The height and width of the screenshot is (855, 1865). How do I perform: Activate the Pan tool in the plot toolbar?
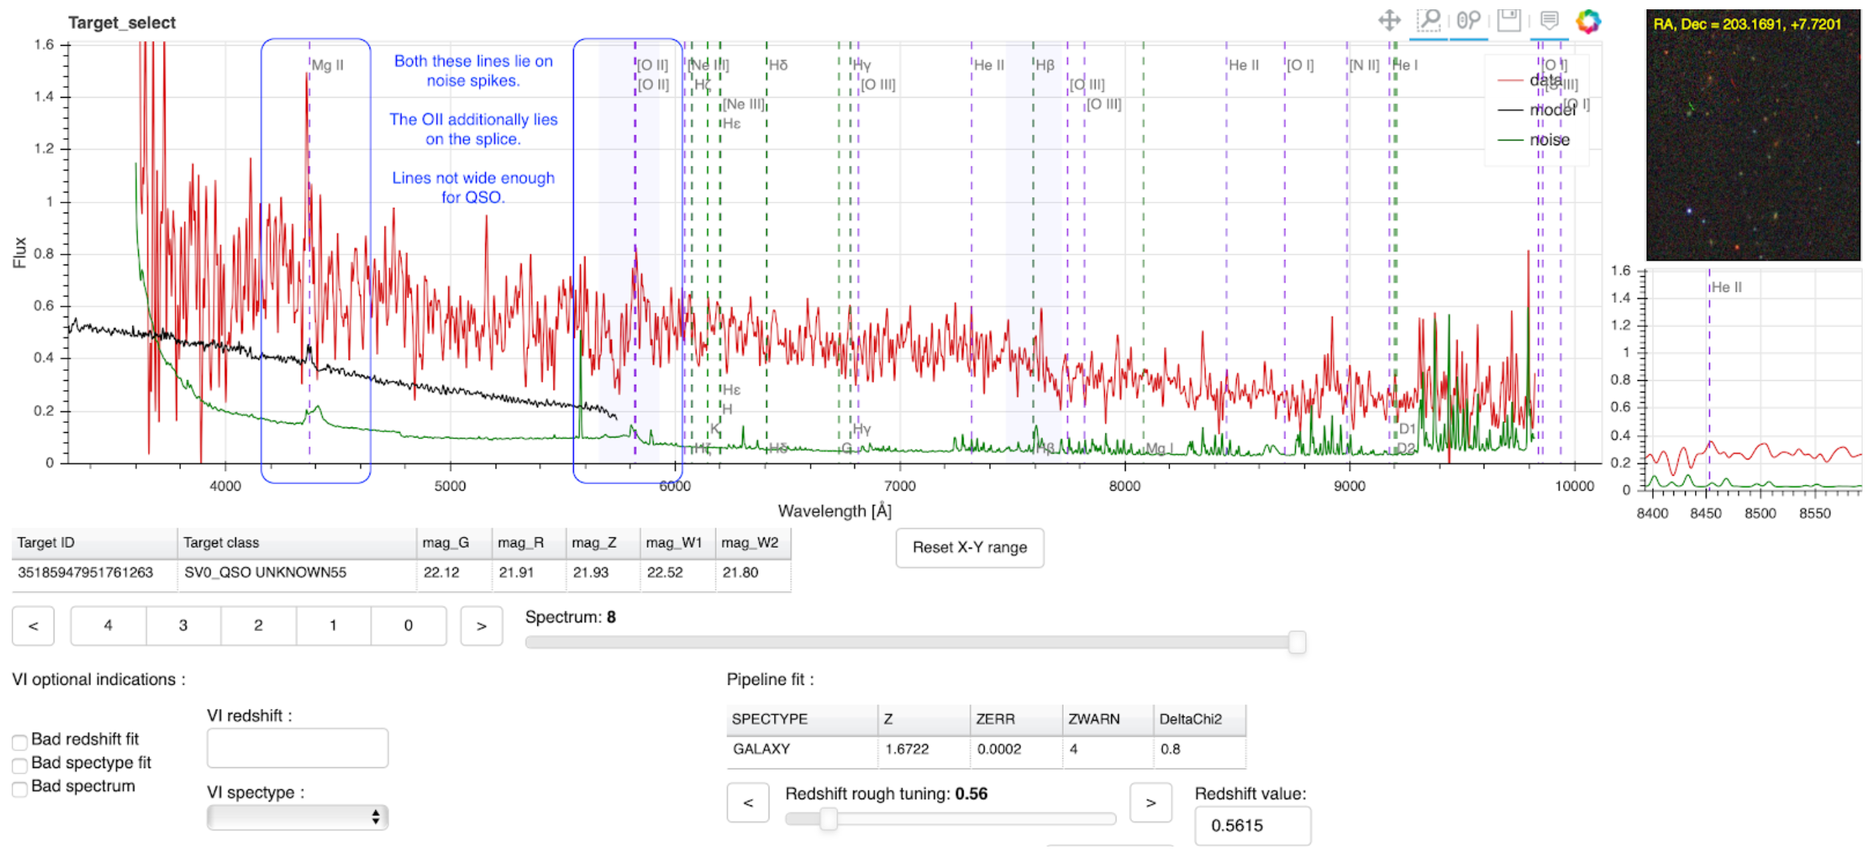coord(1388,21)
